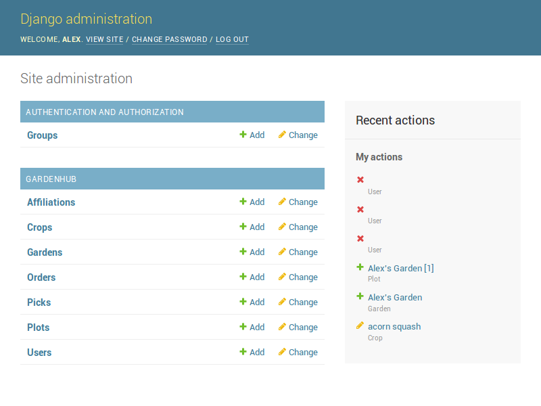Click the pencil icon in Users row
This screenshot has height=406, width=541.
282,351
